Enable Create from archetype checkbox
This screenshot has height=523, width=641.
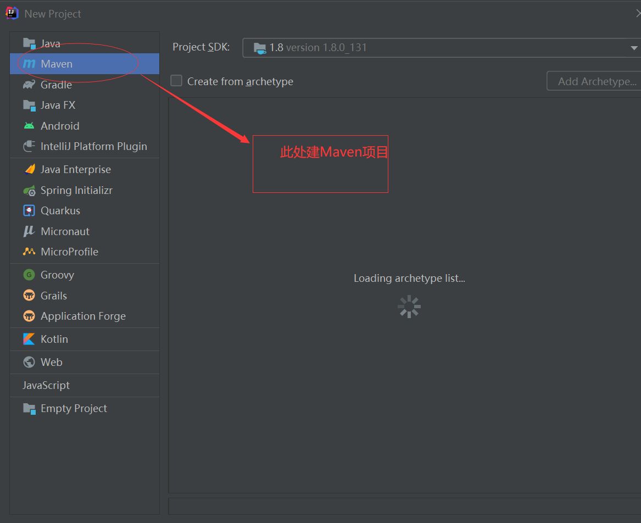point(176,81)
